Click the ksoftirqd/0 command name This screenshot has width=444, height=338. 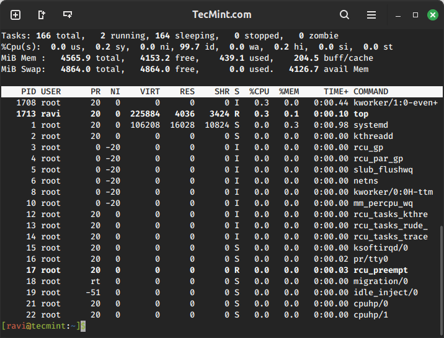[x=381, y=248]
